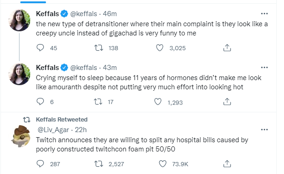Open the cowboy hat lizard avatar
The width and height of the screenshot is (284, 174).
(x=20, y=136)
